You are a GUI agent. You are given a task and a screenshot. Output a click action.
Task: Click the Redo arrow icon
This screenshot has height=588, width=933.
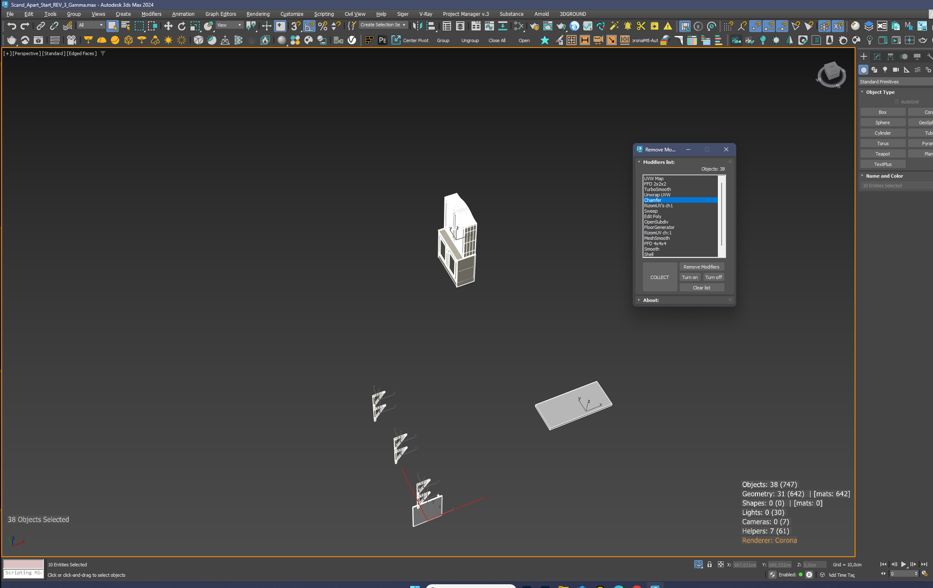click(x=25, y=26)
